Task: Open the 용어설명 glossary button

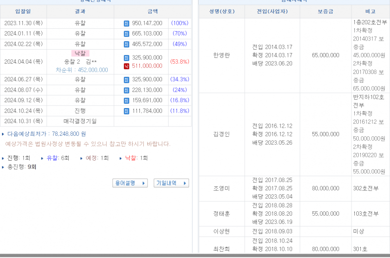Action: click(130, 183)
